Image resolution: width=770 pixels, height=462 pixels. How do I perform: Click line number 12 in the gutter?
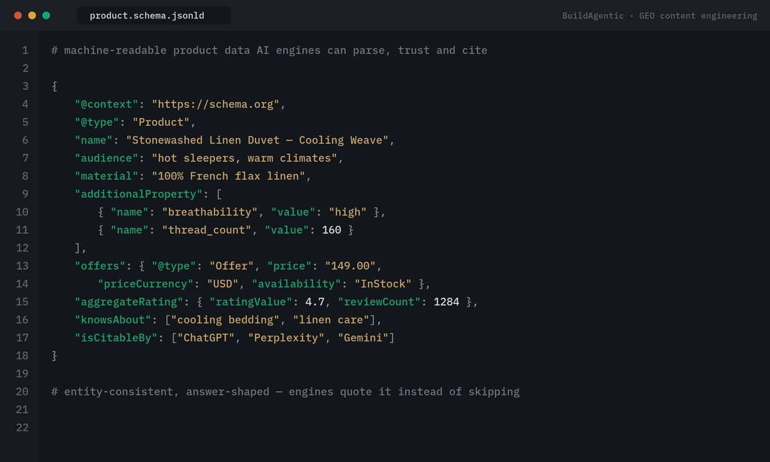(x=22, y=248)
